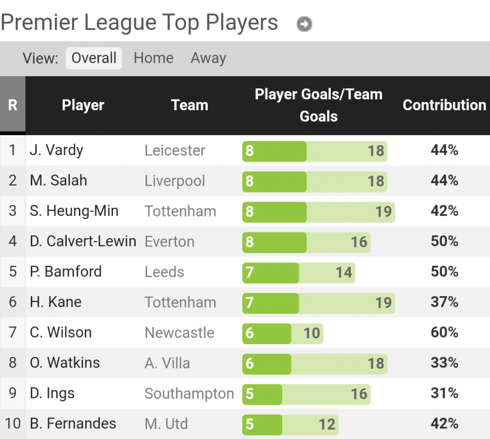Click the Player Goals/Team Goals header
Viewport: 490px width, 439px height.
coord(318,105)
